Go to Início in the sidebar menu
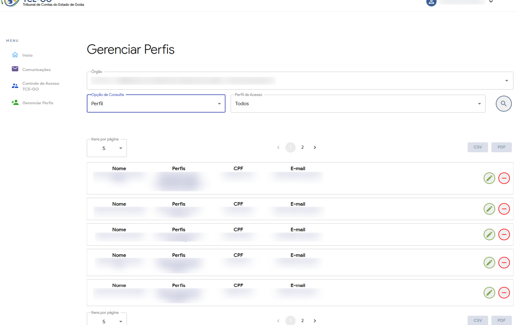The height and width of the screenshot is (325, 516). [x=27, y=55]
